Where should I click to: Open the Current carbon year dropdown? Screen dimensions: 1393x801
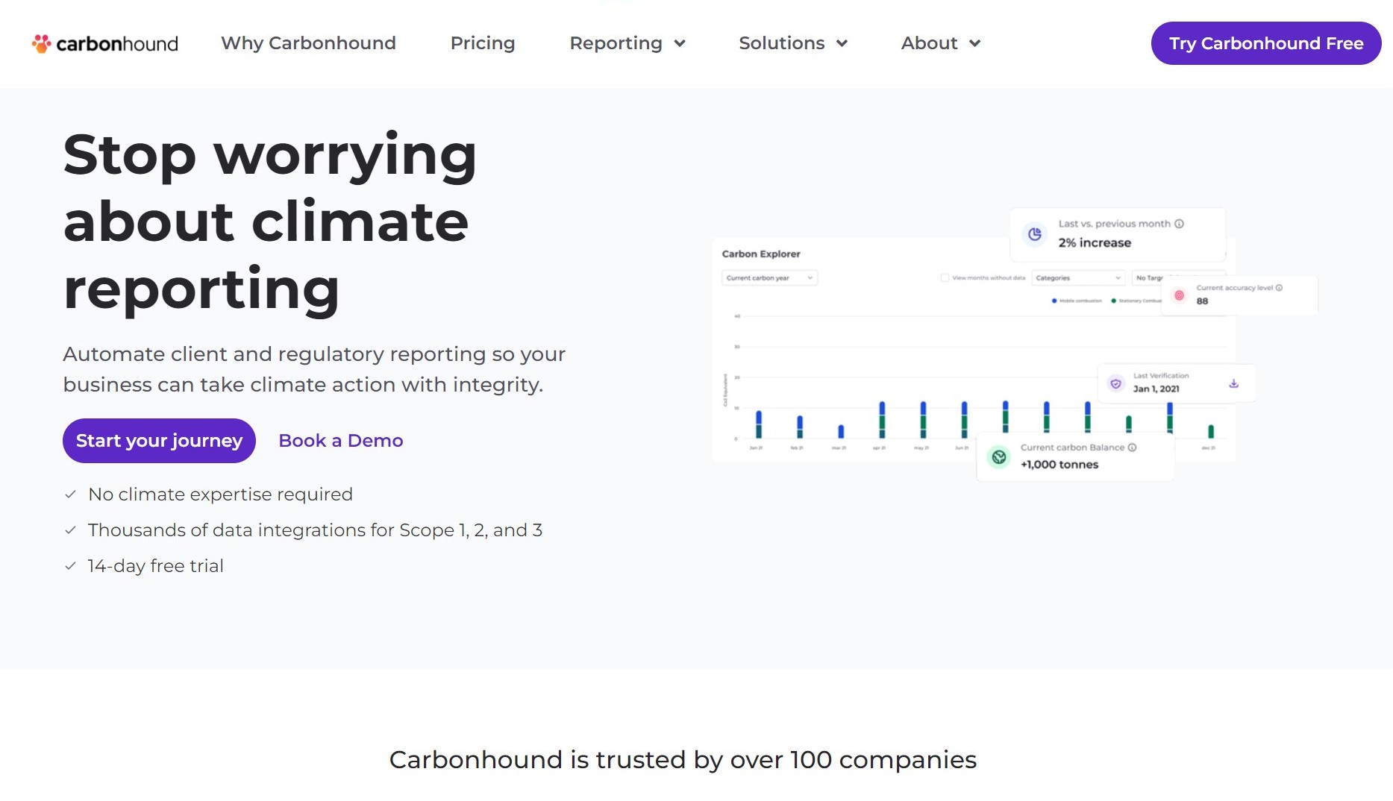coord(770,278)
